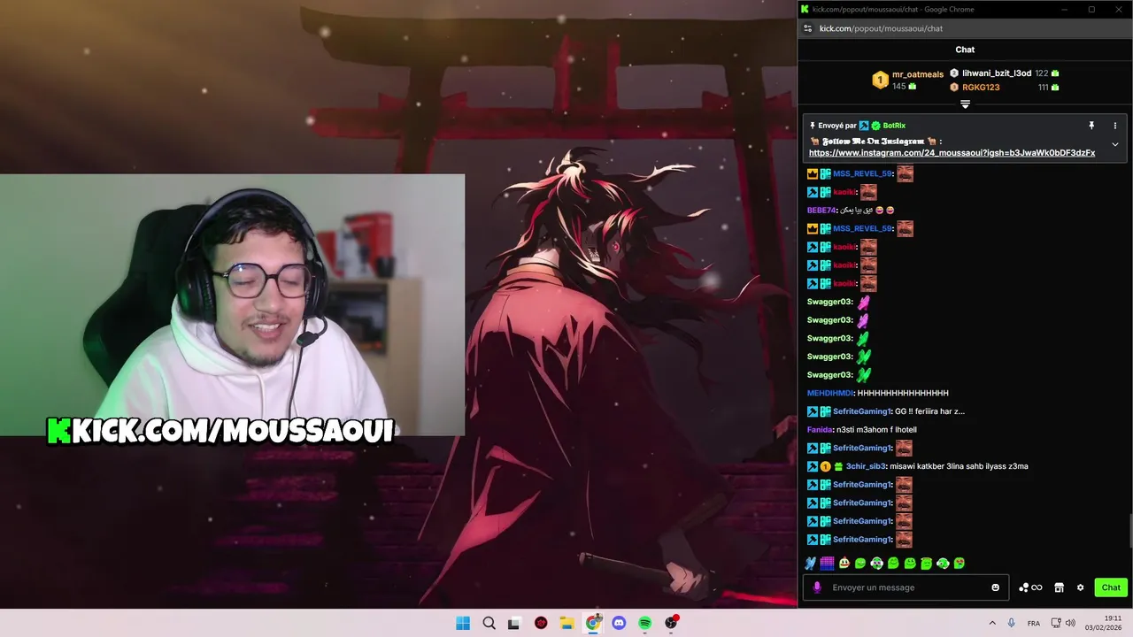Click 3chir_sib3 username in chat
Viewport: 1133px width, 637px height.
(x=866, y=466)
